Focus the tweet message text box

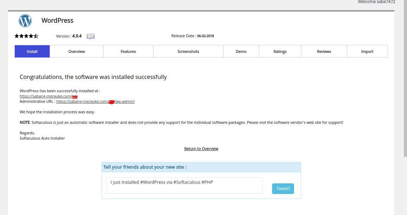pyautogui.click(x=184, y=185)
